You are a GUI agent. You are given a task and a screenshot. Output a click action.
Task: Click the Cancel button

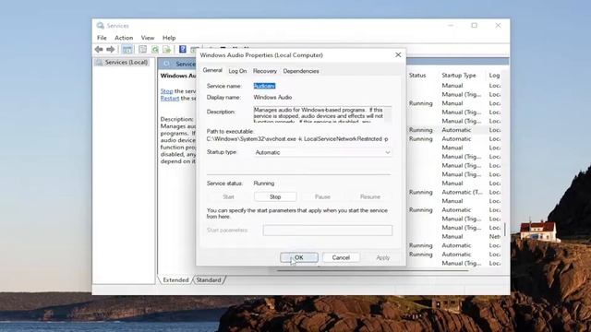341,257
